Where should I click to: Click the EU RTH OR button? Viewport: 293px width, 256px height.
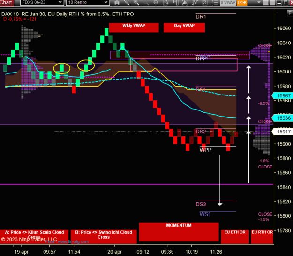(x=262, y=237)
